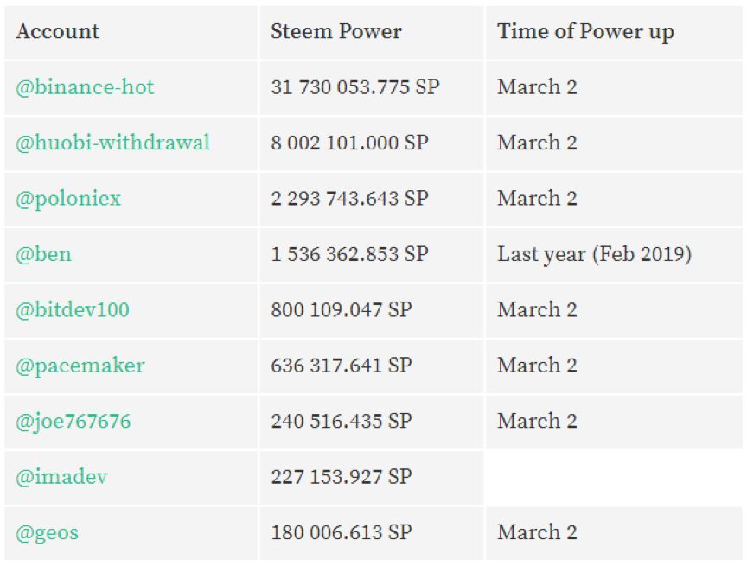Click the @ben account link
The image size is (747, 566).
coord(43,254)
